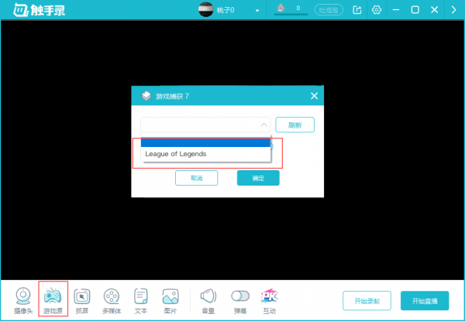Add a multimedia source
The image size is (465, 321).
(112, 298)
